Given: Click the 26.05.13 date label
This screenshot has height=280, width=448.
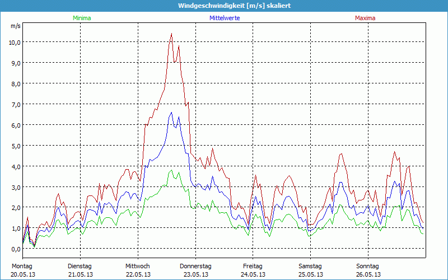Looking at the screenshot, I should pos(368,274).
